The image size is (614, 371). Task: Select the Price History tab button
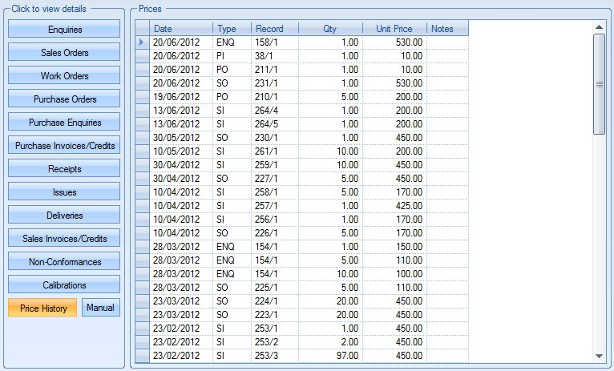pos(42,308)
